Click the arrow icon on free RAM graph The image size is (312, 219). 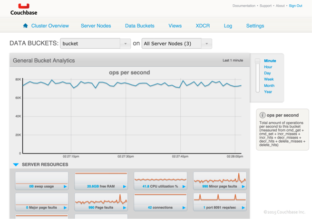pyautogui.click(x=125, y=187)
